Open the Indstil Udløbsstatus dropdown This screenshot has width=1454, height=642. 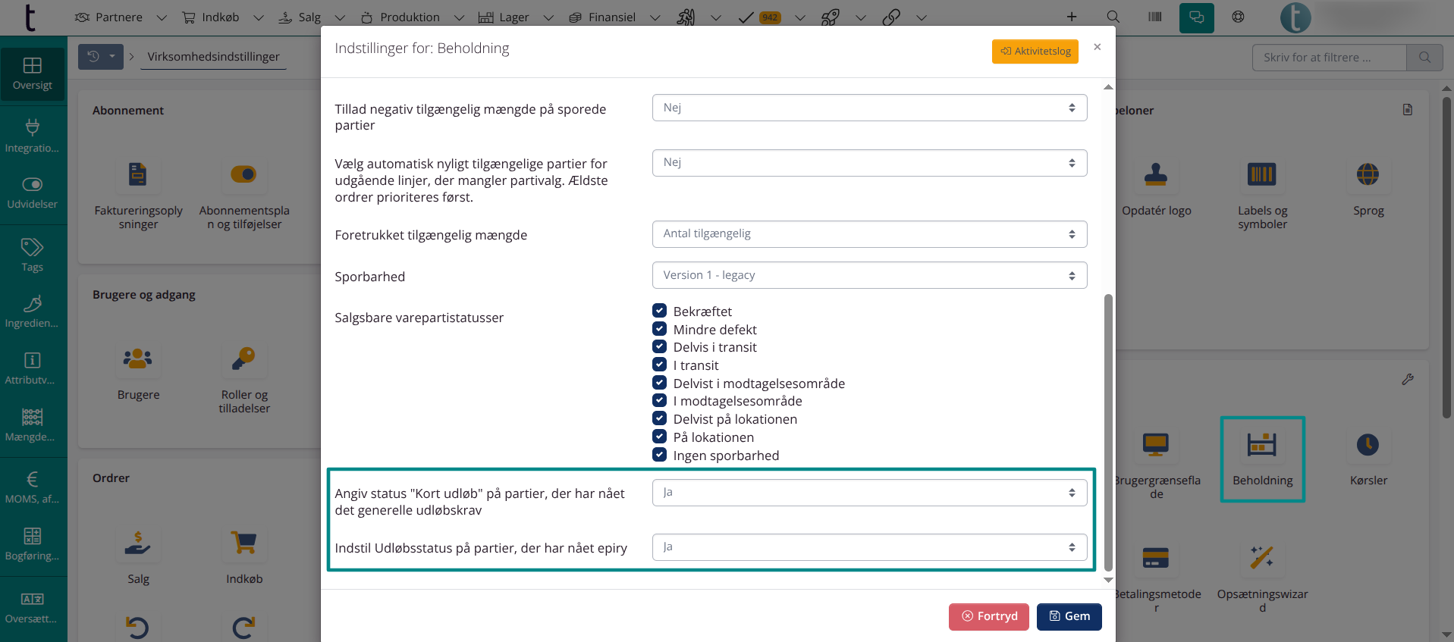(x=868, y=547)
